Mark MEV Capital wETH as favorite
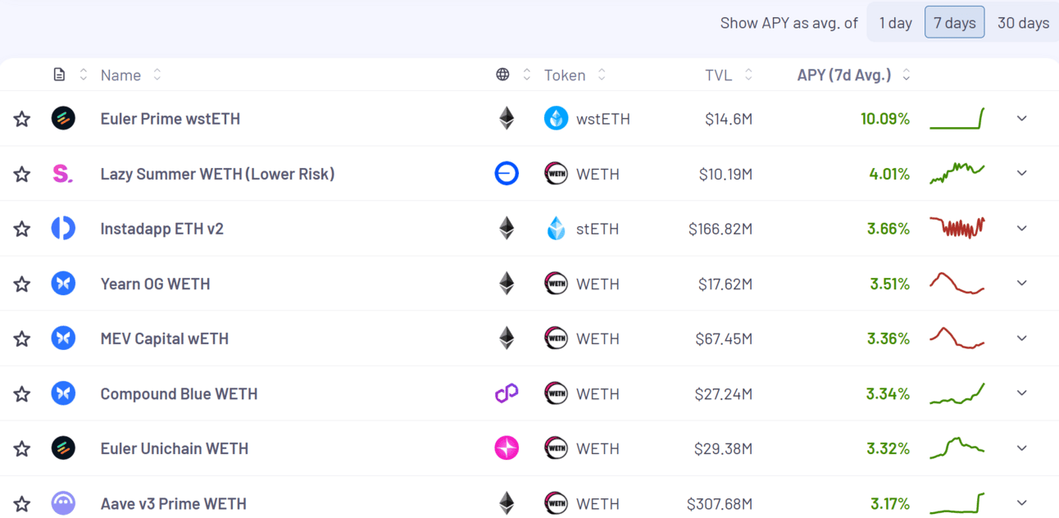The height and width of the screenshot is (518, 1059). pos(22,339)
